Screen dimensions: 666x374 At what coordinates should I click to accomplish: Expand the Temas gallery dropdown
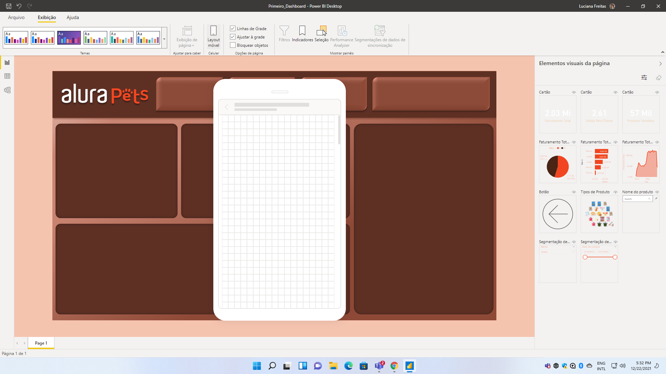coord(164,38)
